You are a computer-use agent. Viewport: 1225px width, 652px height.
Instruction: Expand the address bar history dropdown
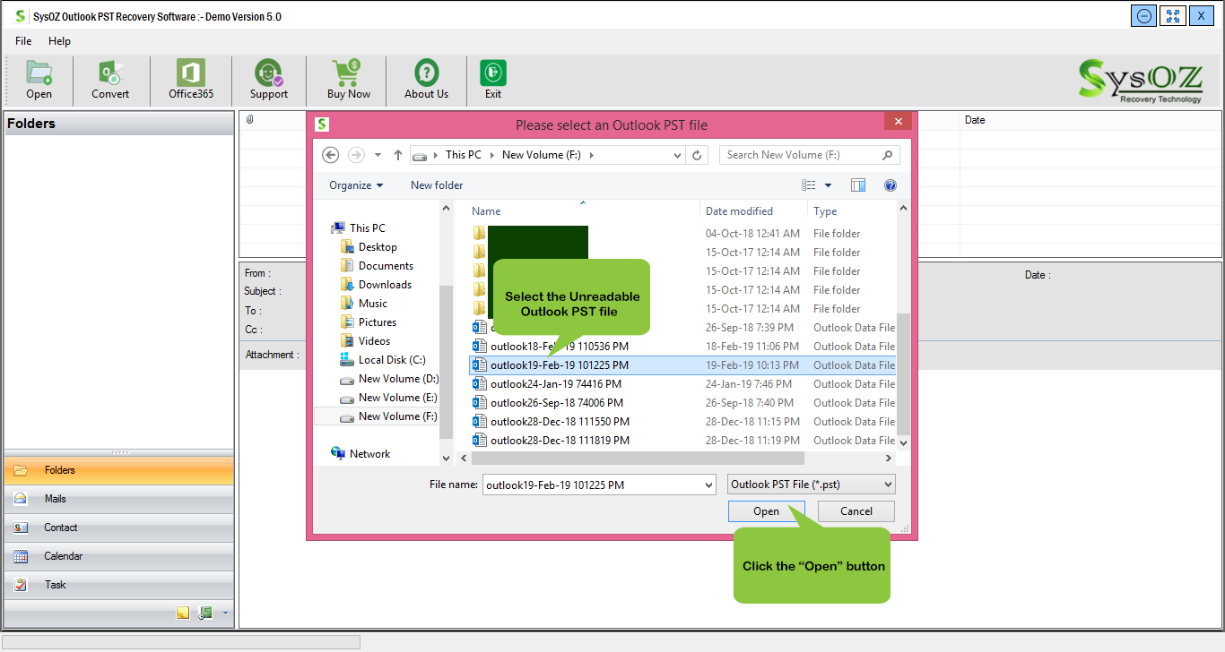coord(678,155)
